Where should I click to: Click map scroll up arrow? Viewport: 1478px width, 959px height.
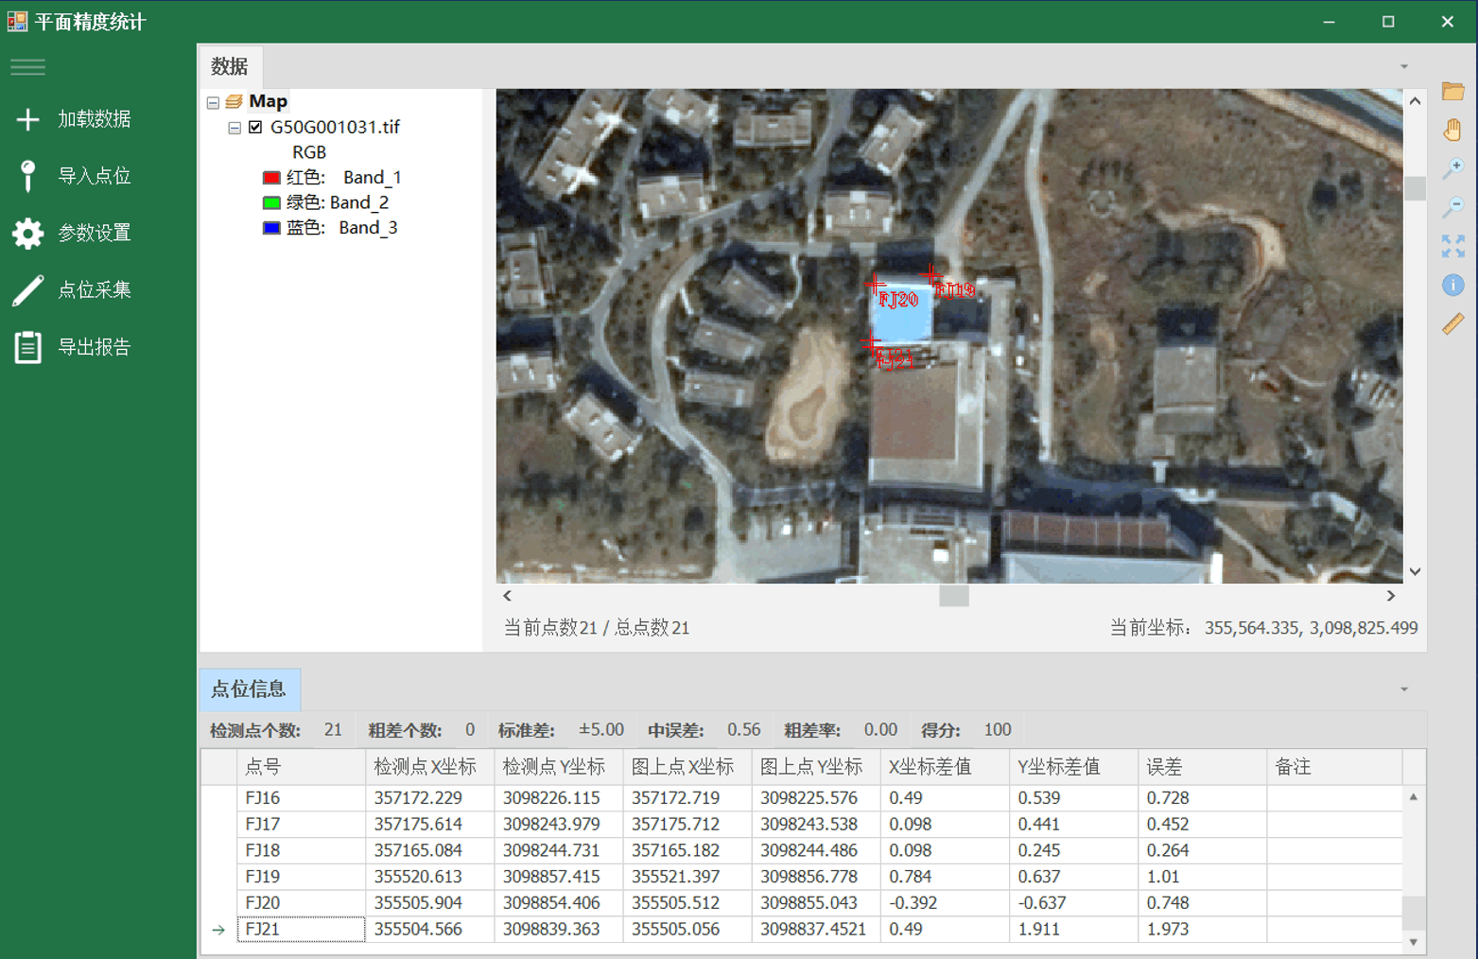coord(1415,100)
